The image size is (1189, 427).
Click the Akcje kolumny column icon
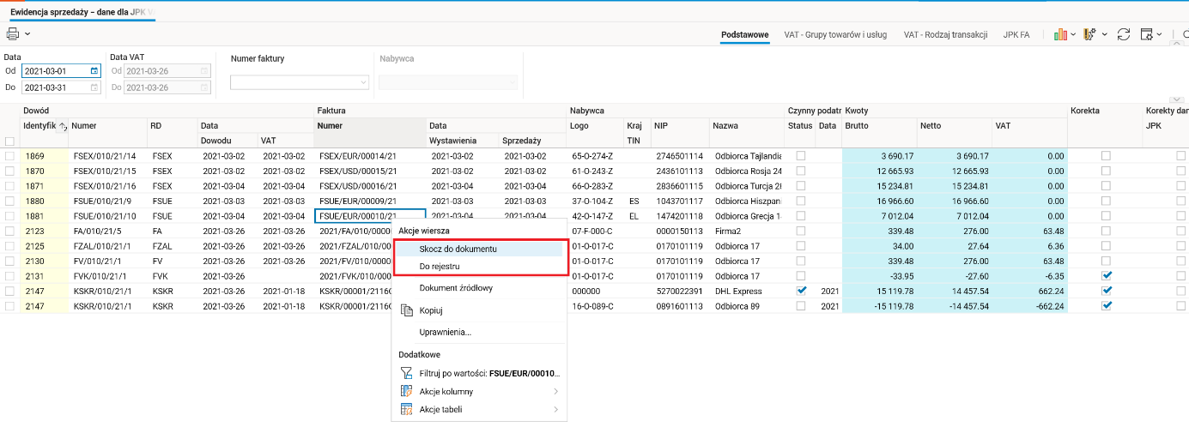pyautogui.click(x=407, y=392)
